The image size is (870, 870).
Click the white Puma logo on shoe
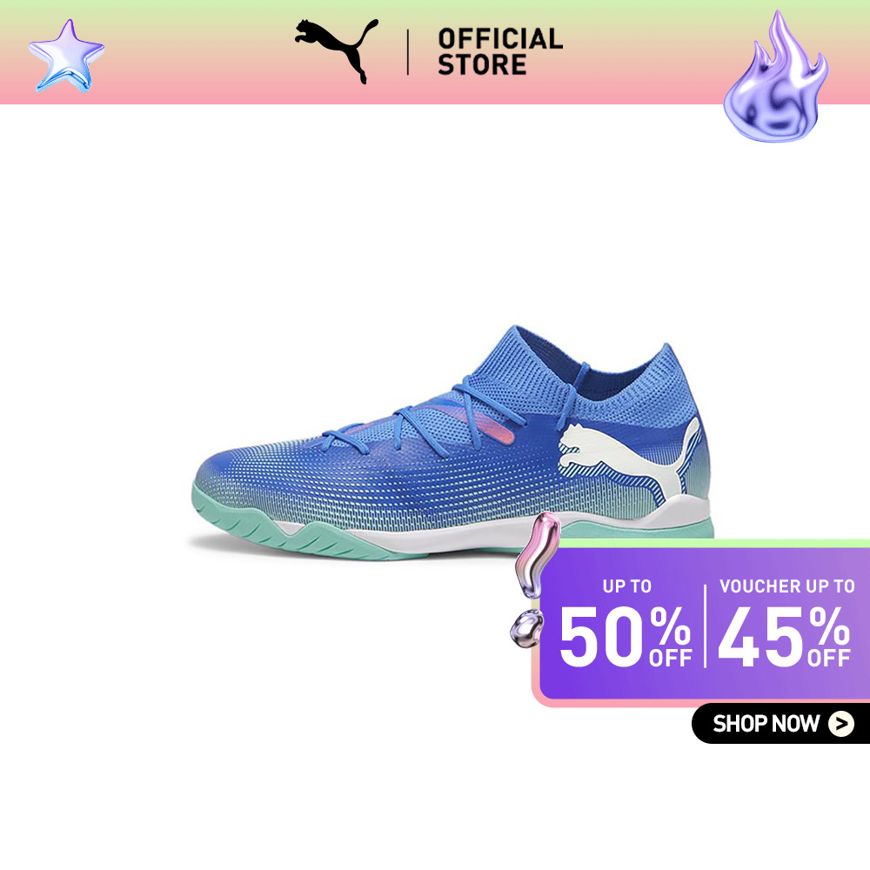pos(630,460)
